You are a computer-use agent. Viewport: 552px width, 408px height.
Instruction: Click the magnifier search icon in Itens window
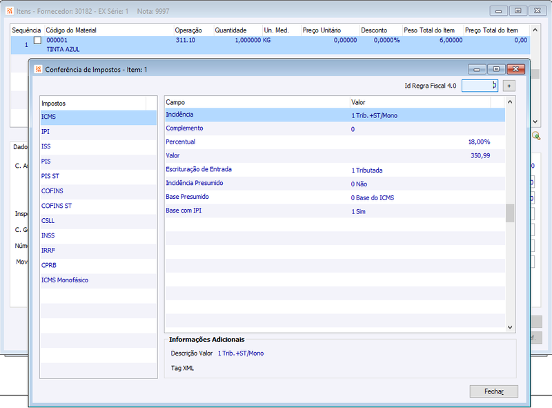pyautogui.click(x=536, y=135)
